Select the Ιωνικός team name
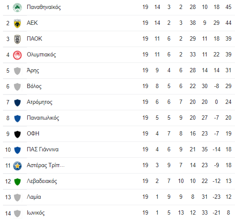 point(36,213)
